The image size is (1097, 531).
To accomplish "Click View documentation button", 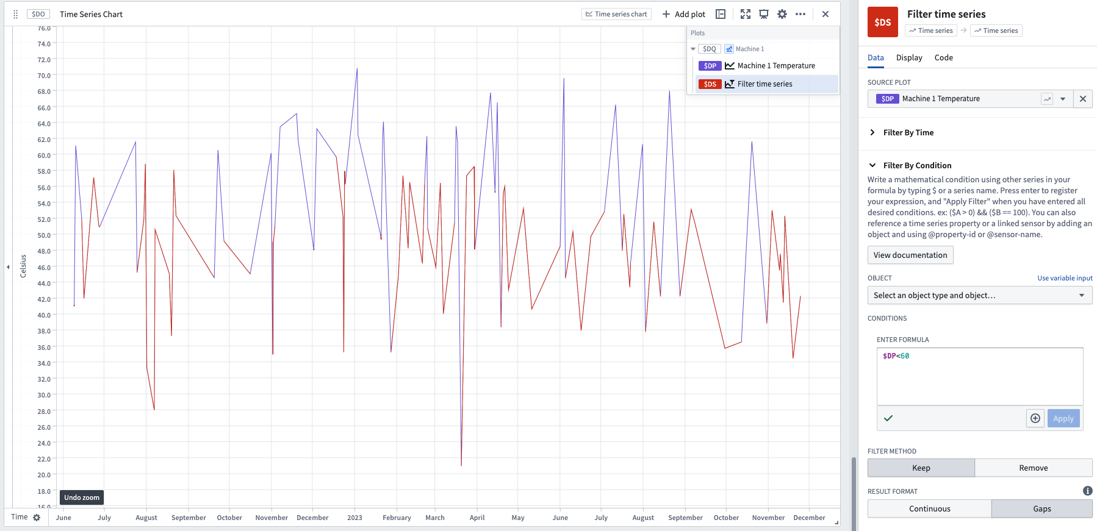I will [910, 255].
